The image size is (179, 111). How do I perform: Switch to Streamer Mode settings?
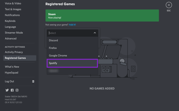click(x=14, y=33)
